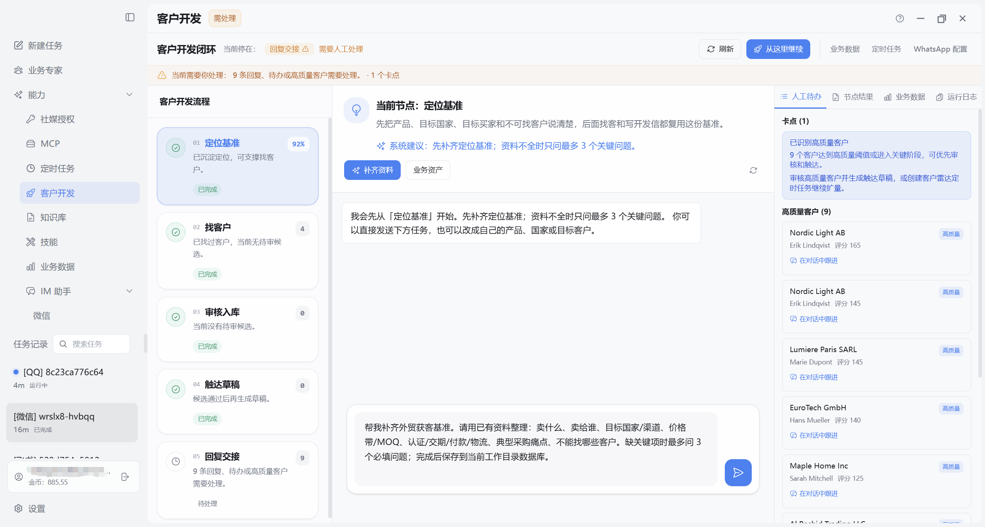Viewport: 985px width, 527px height.
Task: Select 微信 under IM 助手
Action: [42, 316]
